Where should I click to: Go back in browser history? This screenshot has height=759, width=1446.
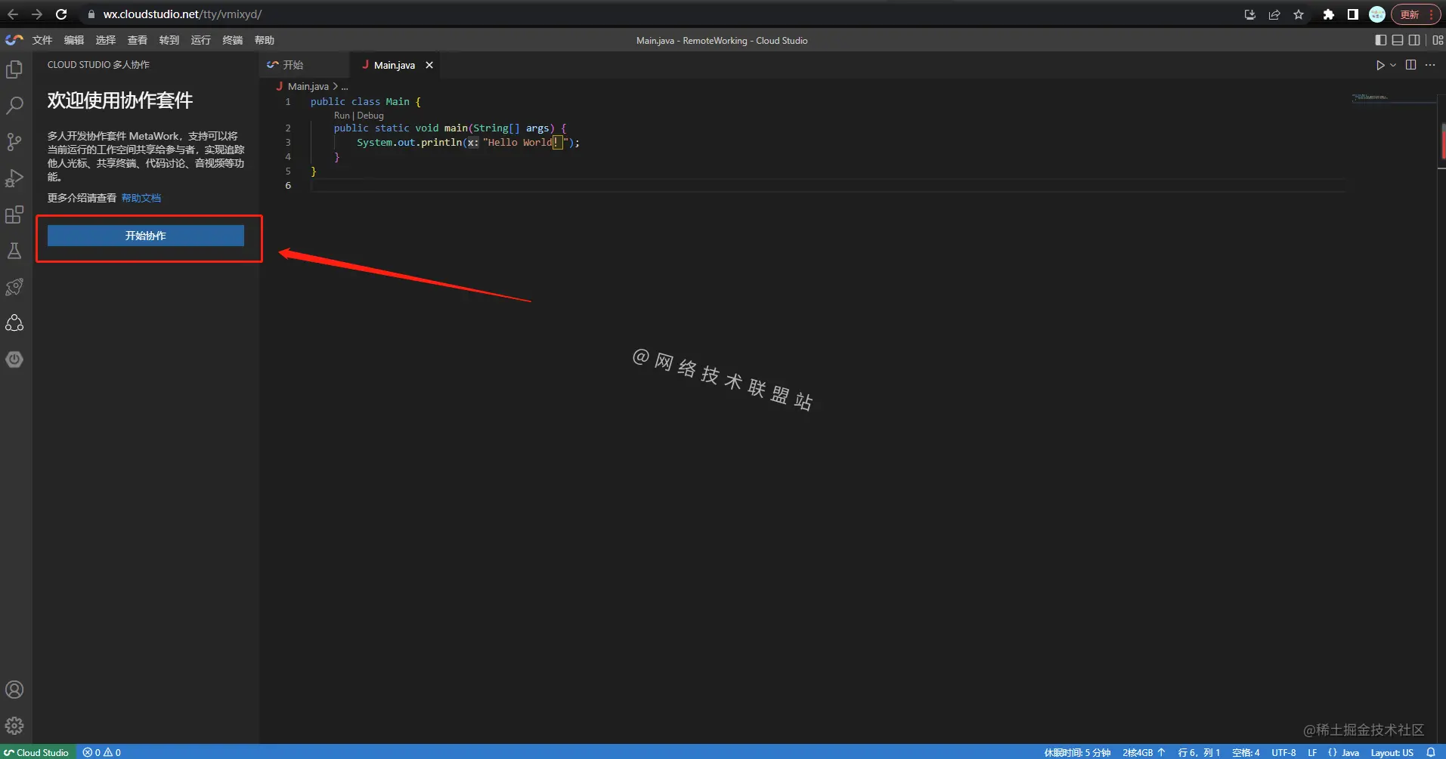tap(13, 14)
